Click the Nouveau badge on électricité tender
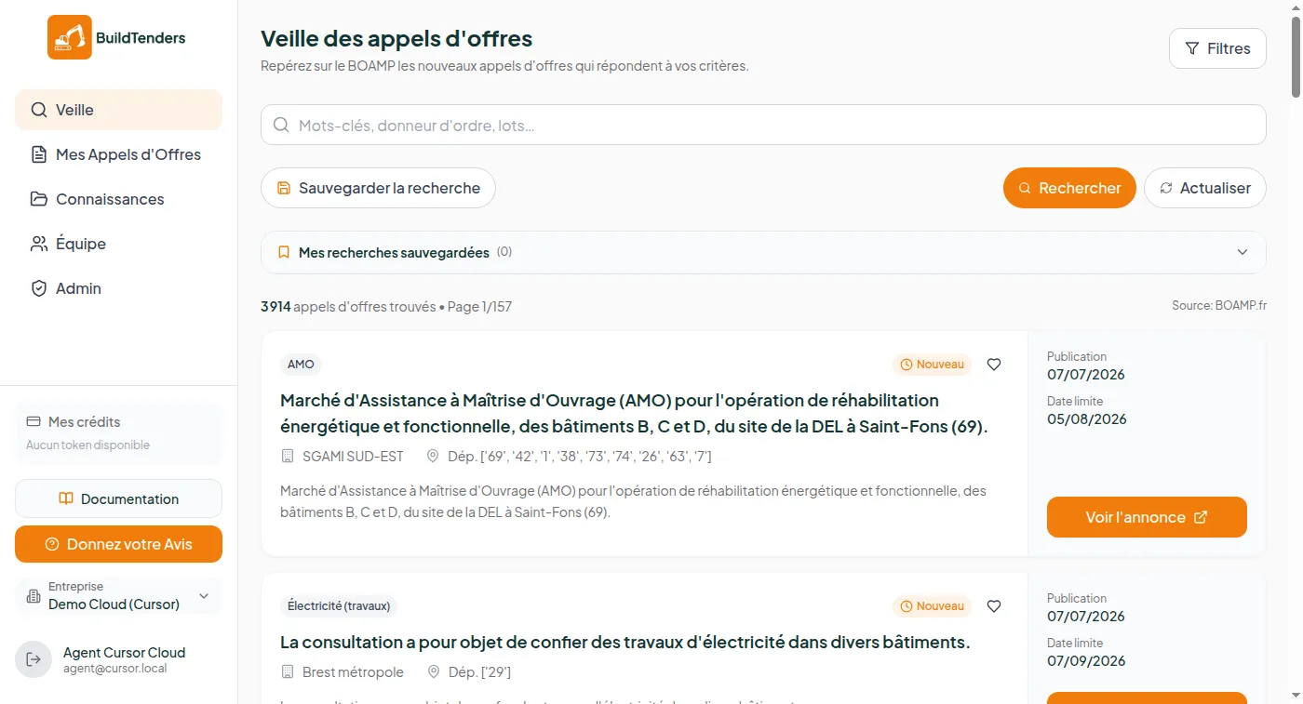 point(932,606)
